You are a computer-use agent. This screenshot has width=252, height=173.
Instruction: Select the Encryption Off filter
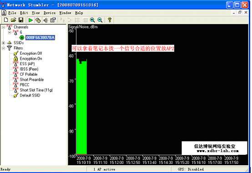click(x=31, y=53)
